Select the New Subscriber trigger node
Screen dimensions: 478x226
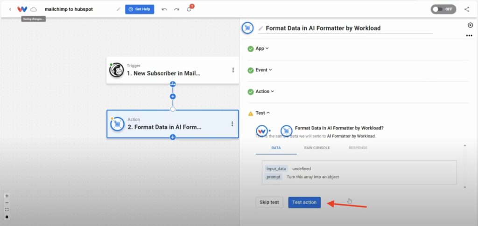pyautogui.click(x=173, y=70)
